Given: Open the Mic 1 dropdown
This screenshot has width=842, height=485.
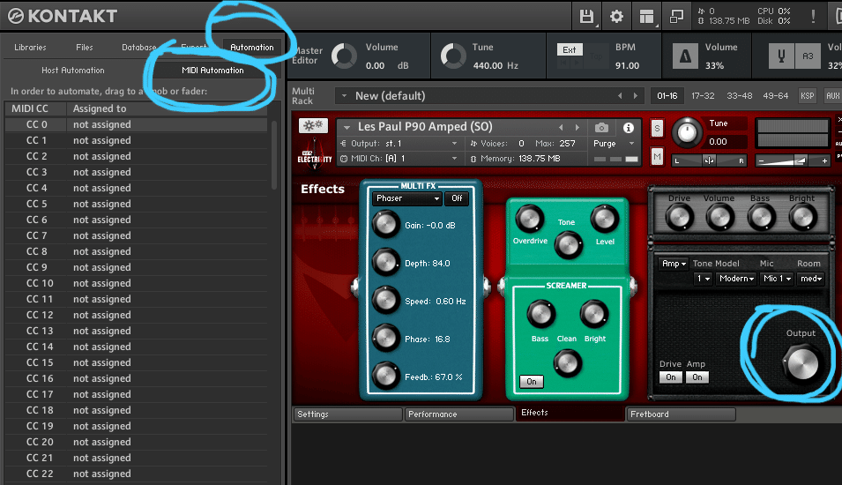Looking at the screenshot, I should (777, 279).
